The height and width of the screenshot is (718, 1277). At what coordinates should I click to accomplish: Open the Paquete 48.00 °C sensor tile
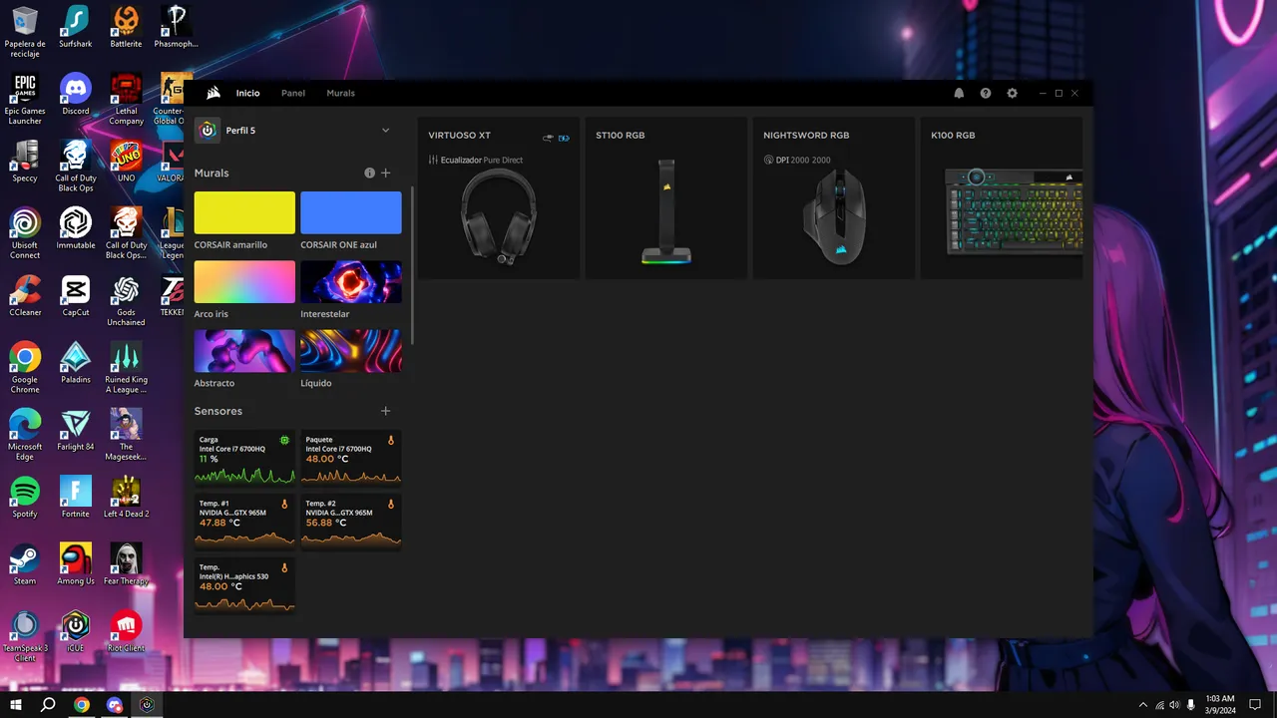click(351, 458)
